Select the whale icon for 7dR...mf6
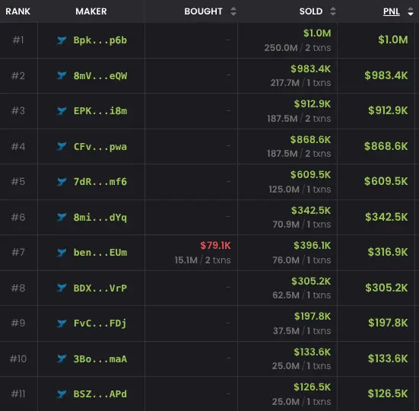The height and width of the screenshot is (411, 419). [62, 182]
